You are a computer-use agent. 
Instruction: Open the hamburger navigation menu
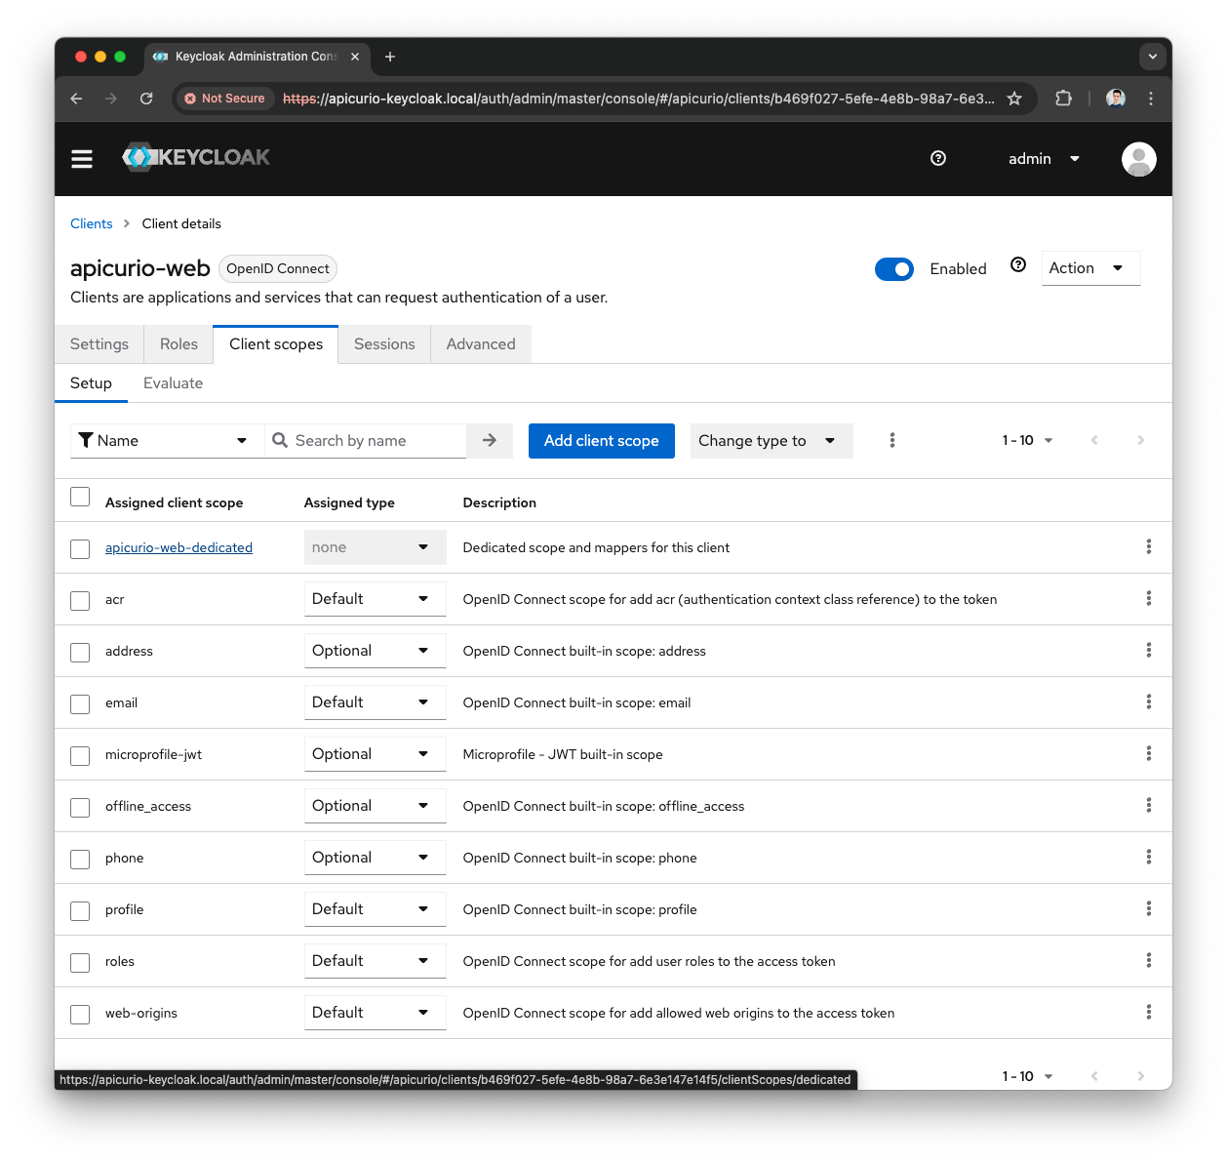point(82,158)
